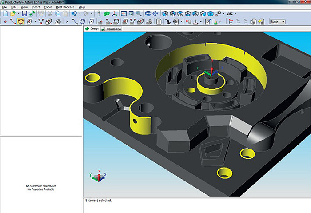Viewport: 311px width, 213px height.
Task: Expand the dropdown right of checklist icons
Action: coord(220,22)
